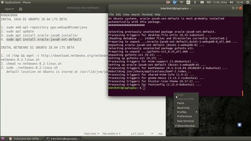Click the screen recorder camera icon
251x141 pixels.
click(168, 2)
